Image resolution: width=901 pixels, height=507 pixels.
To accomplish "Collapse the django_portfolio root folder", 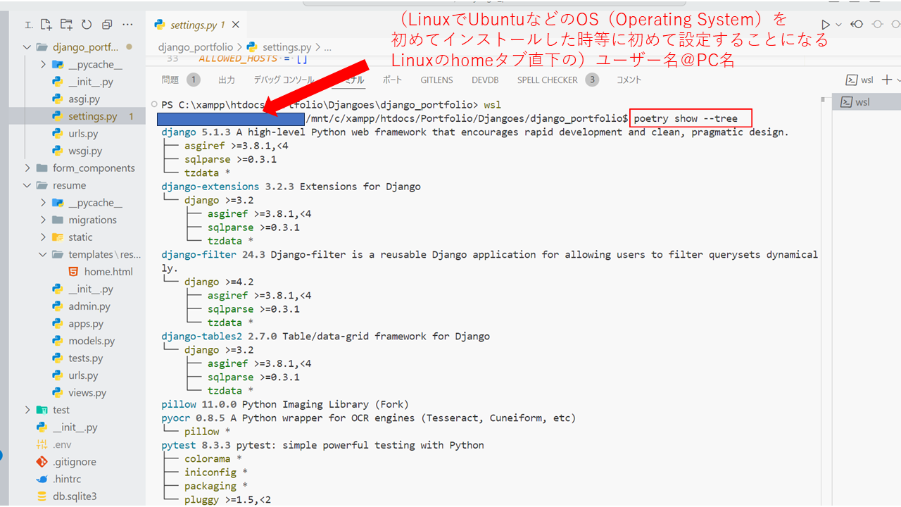I will (x=27, y=47).
